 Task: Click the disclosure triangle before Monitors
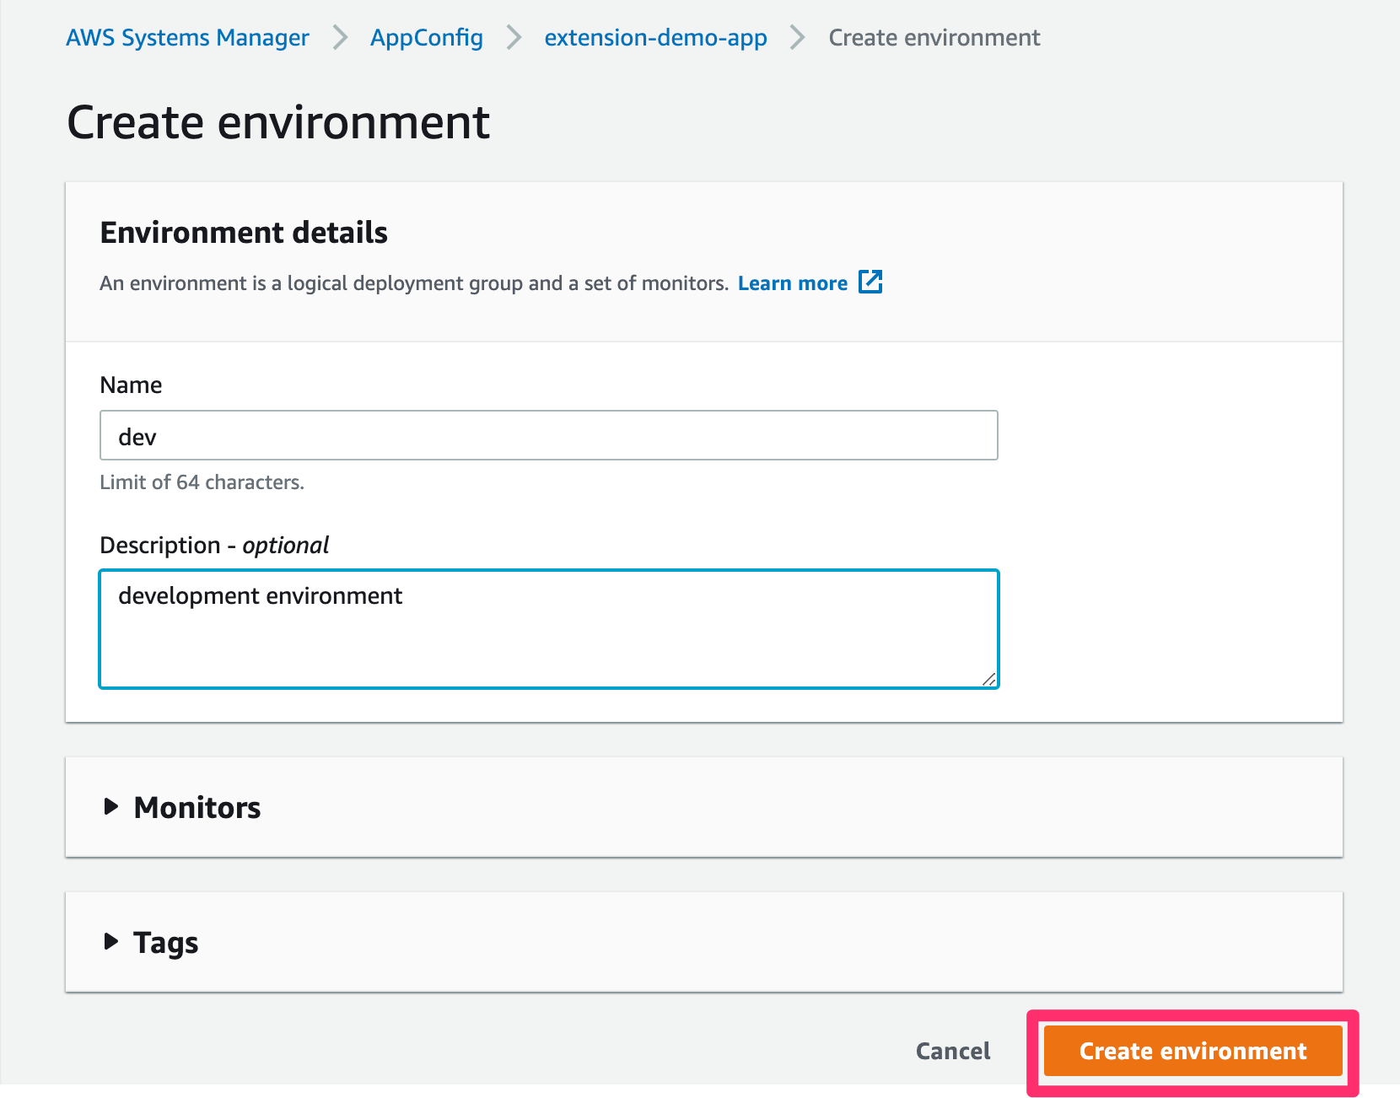coord(111,807)
